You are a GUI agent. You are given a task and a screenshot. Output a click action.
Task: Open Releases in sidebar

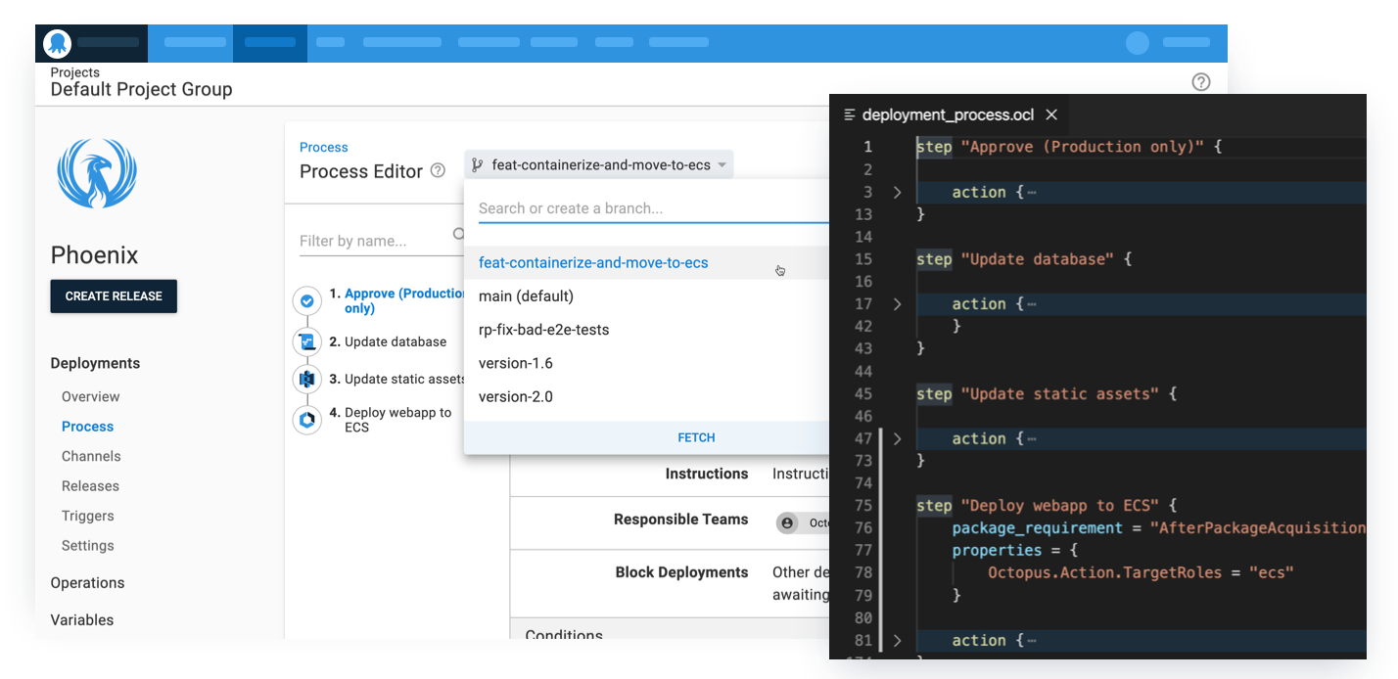pyautogui.click(x=90, y=486)
